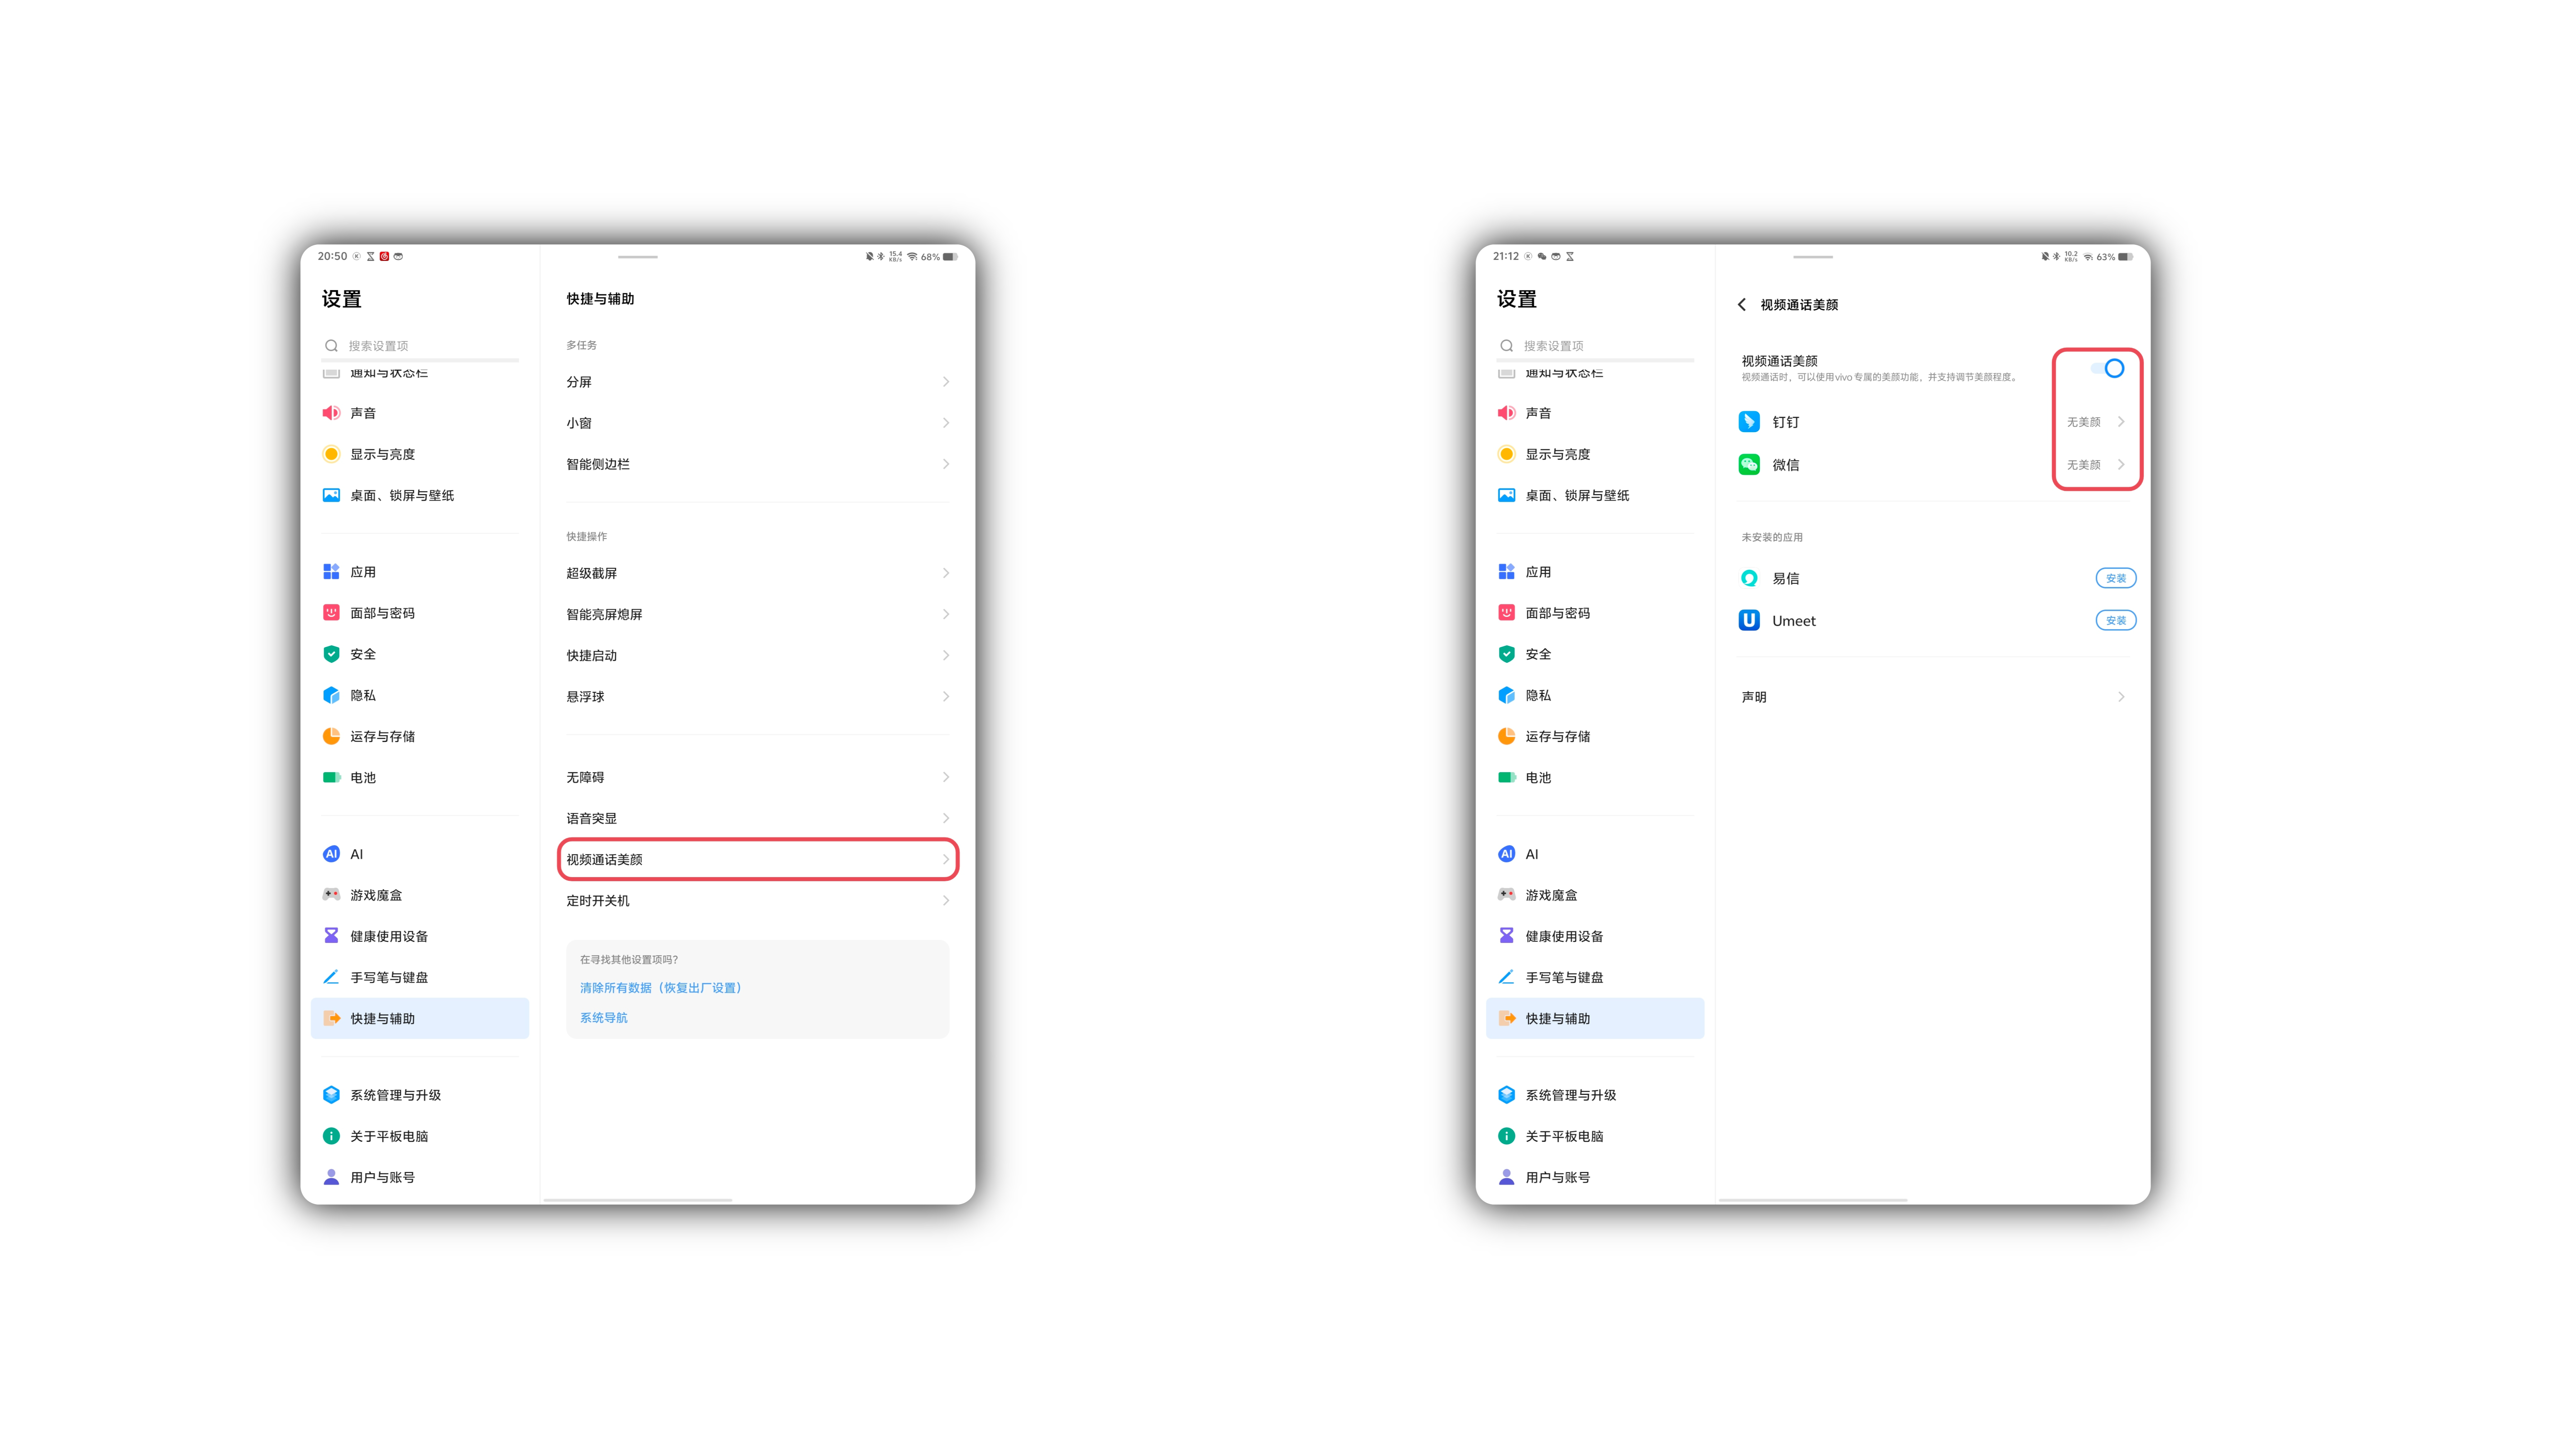Screen dimensions: 2576x1449
Task: Open 定时开关机 row chevron
Action: point(946,901)
